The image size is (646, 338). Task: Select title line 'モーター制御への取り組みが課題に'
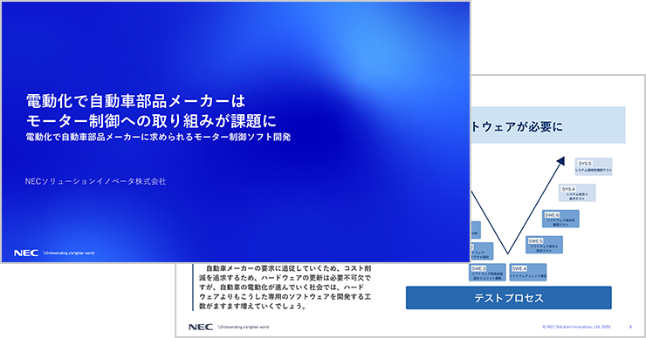point(151,120)
